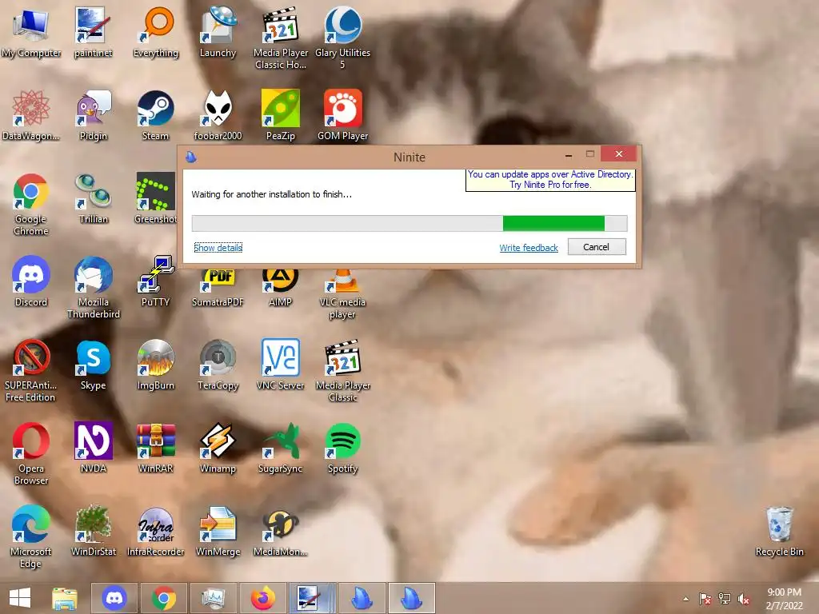Select the Steam desktop icon
The image size is (819, 614).
pos(156,115)
